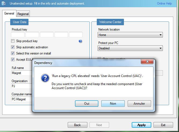
Task: Click the blue help icon beside product key
Action: click(80, 41)
